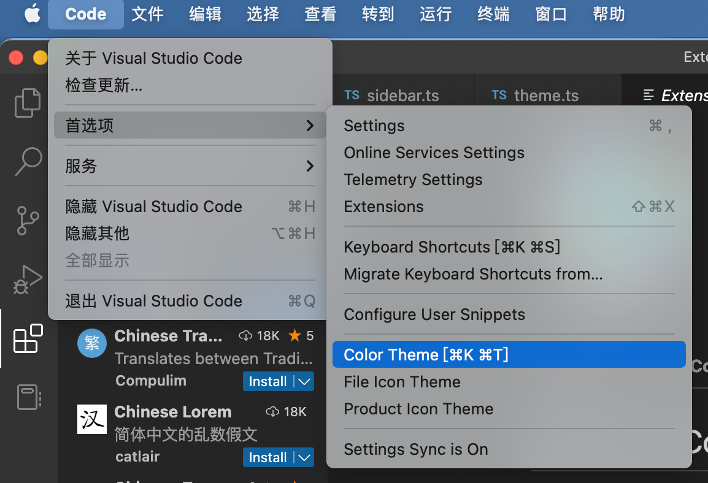Viewport: 708px width, 483px height.
Task: Click the Chinese Lorem extension icon
Action: [92, 419]
